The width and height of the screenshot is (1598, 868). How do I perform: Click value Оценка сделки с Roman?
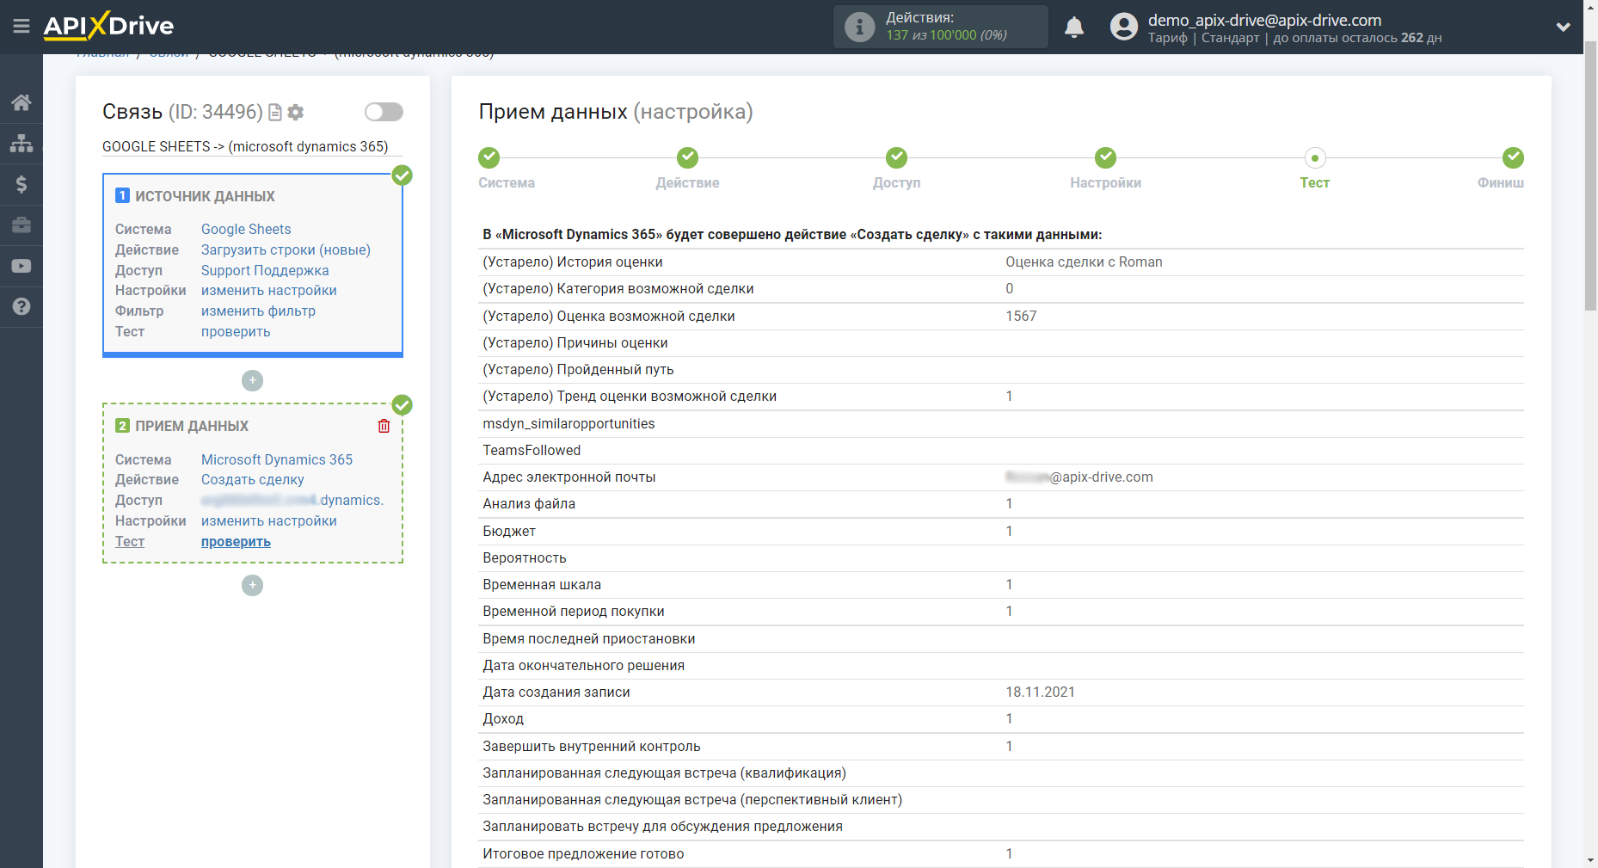1084,262
